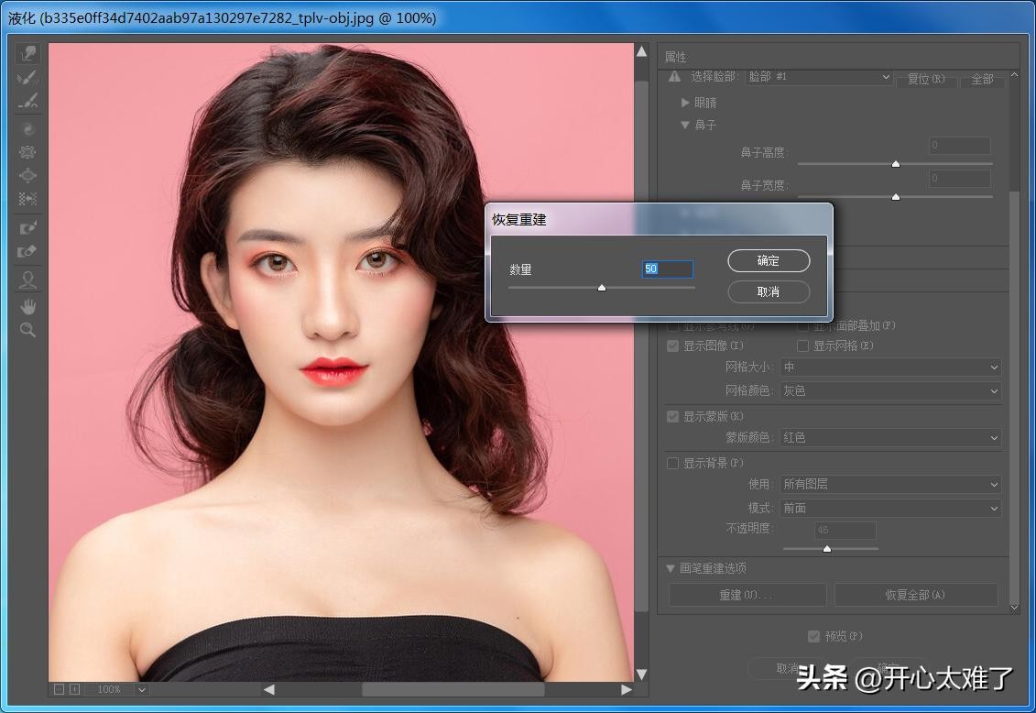The width and height of the screenshot is (1036, 713).
Task: Expand the 眼睛 section
Action: 685,103
